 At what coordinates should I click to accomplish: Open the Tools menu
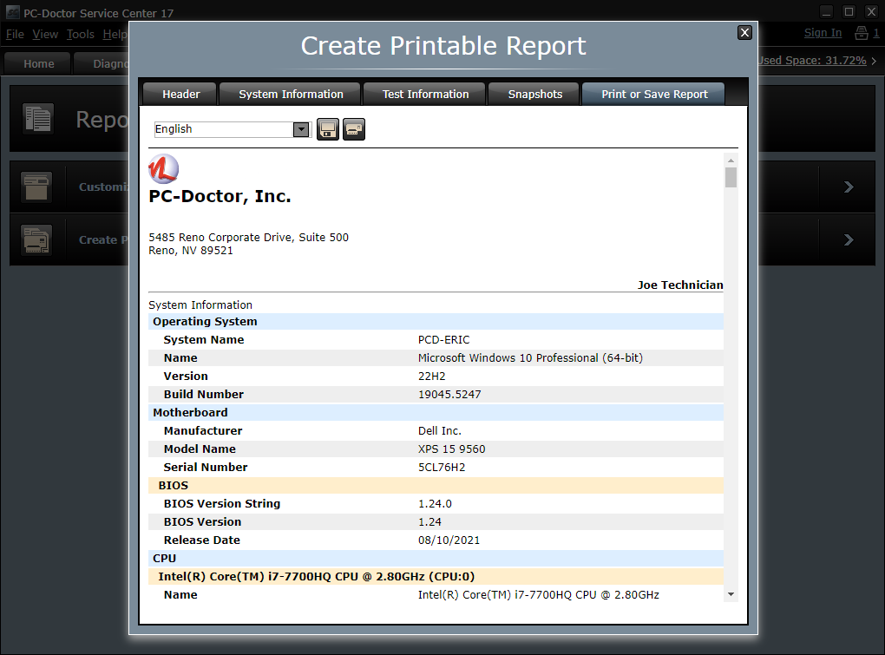point(80,34)
